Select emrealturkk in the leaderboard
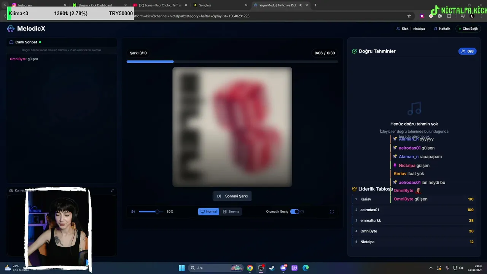Screen dimensions: 487x274 pyautogui.click(x=414, y=220)
